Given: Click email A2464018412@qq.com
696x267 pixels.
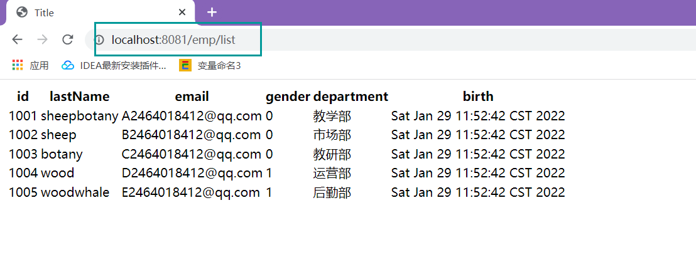Looking at the screenshot, I should (x=192, y=117).
